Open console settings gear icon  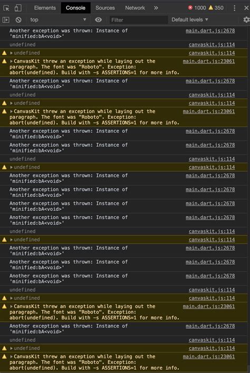247,20
